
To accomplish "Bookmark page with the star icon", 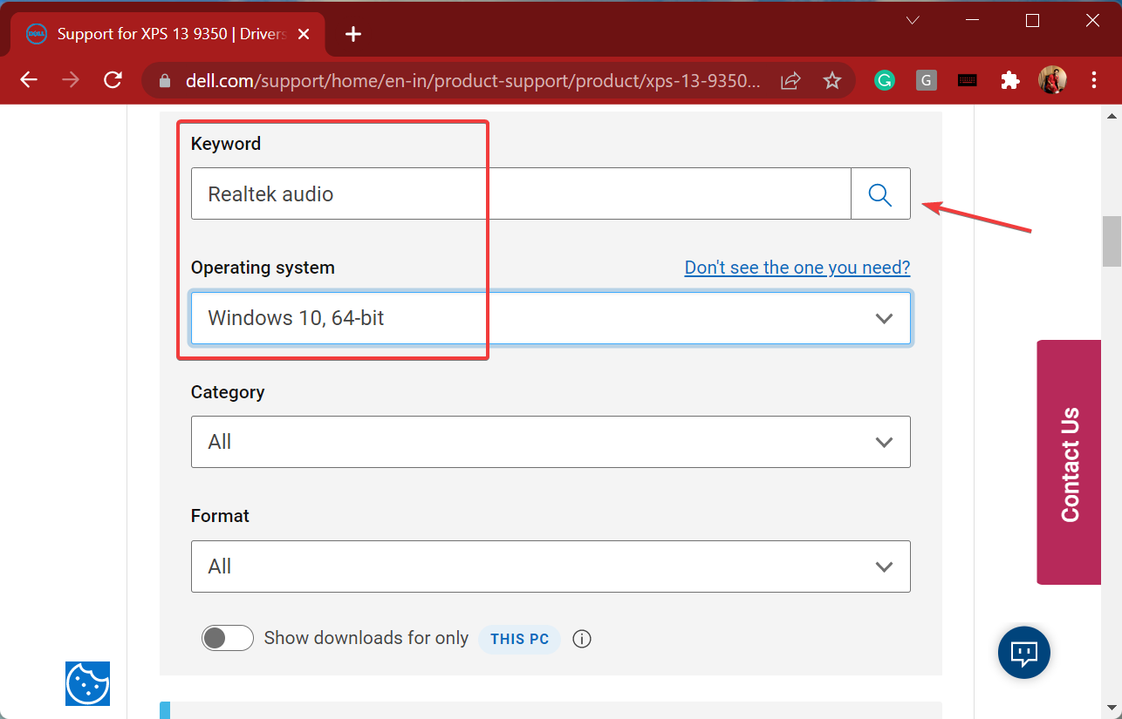I will coord(832,81).
